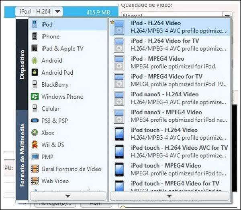Select the iPhone category

68,36
